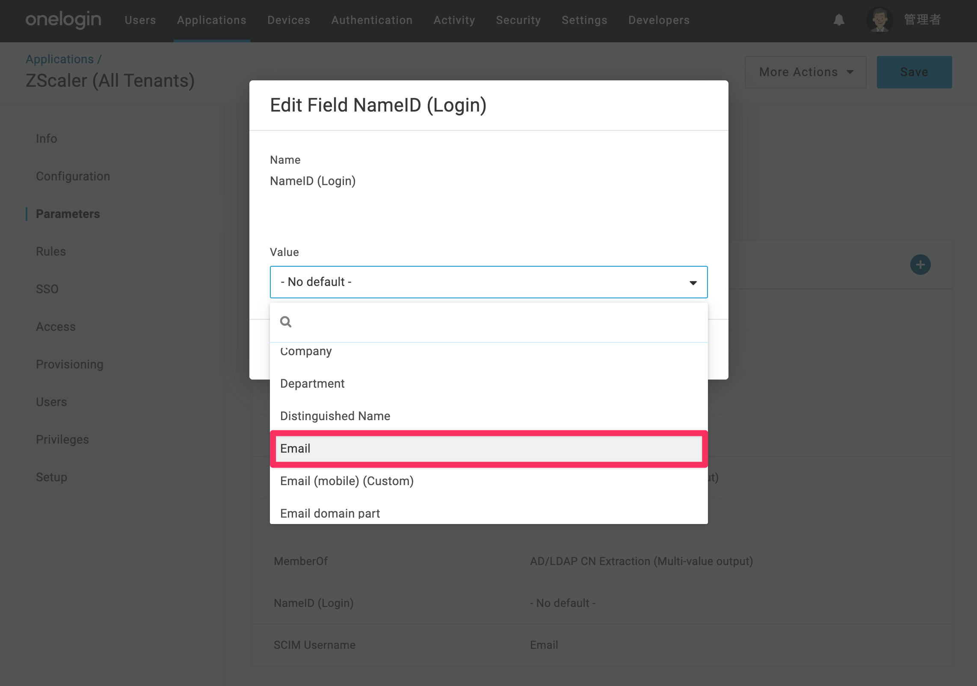Open the notifications bell
This screenshot has width=977, height=686.
tap(839, 20)
